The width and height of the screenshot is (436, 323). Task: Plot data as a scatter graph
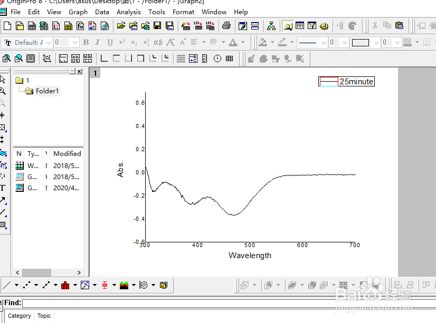pos(27,285)
